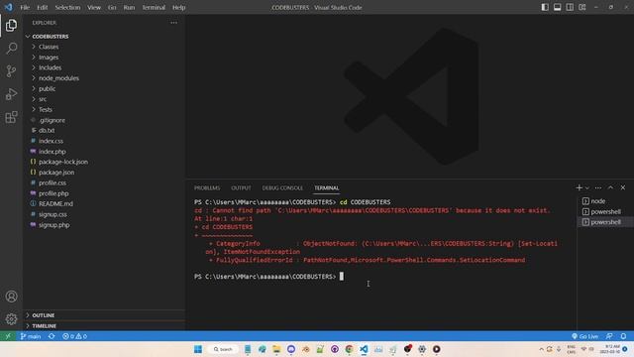The width and height of the screenshot is (634, 357).
Task: Open terminal launch profile dropdown arrow
Action: click(587, 187)
